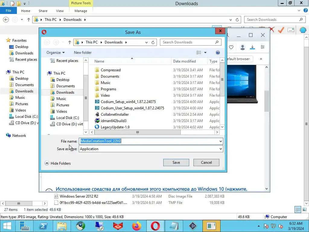Open the Manage ribbon tab
Screen dimensions: 309x232
pos(81,11)
